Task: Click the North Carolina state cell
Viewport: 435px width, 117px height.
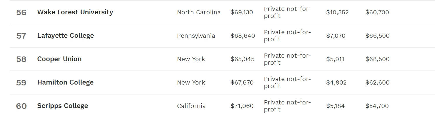Action: point(199,13)
